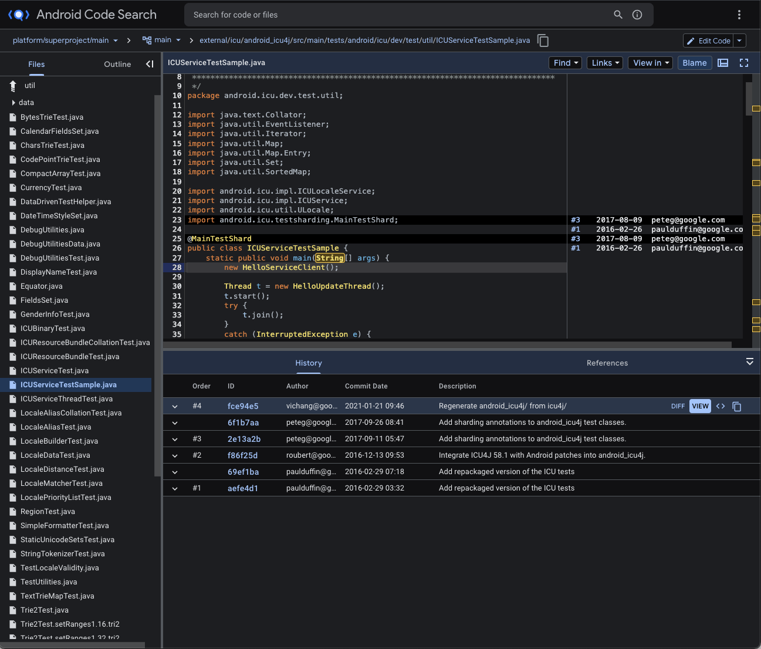
Task: Open the Edit Code dropdown arrow
Action: 739,40
